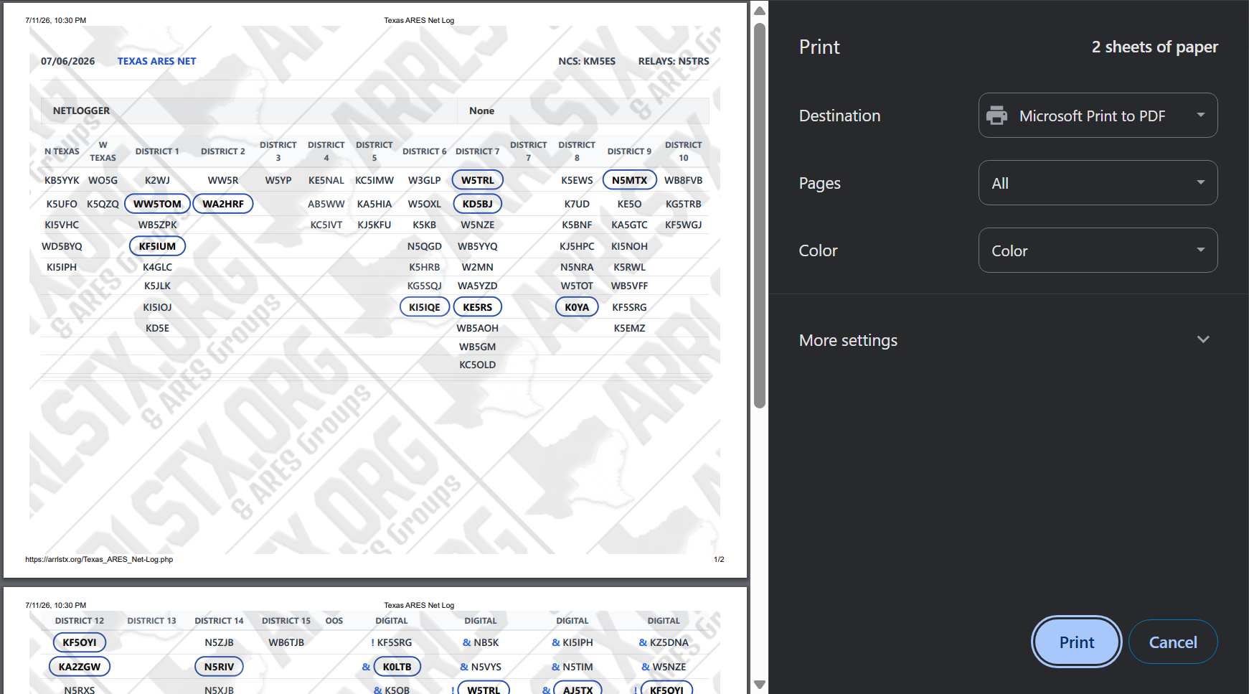1249x694 pixels.
Task: Click the Print button
Action: [x=1076, y=642]
